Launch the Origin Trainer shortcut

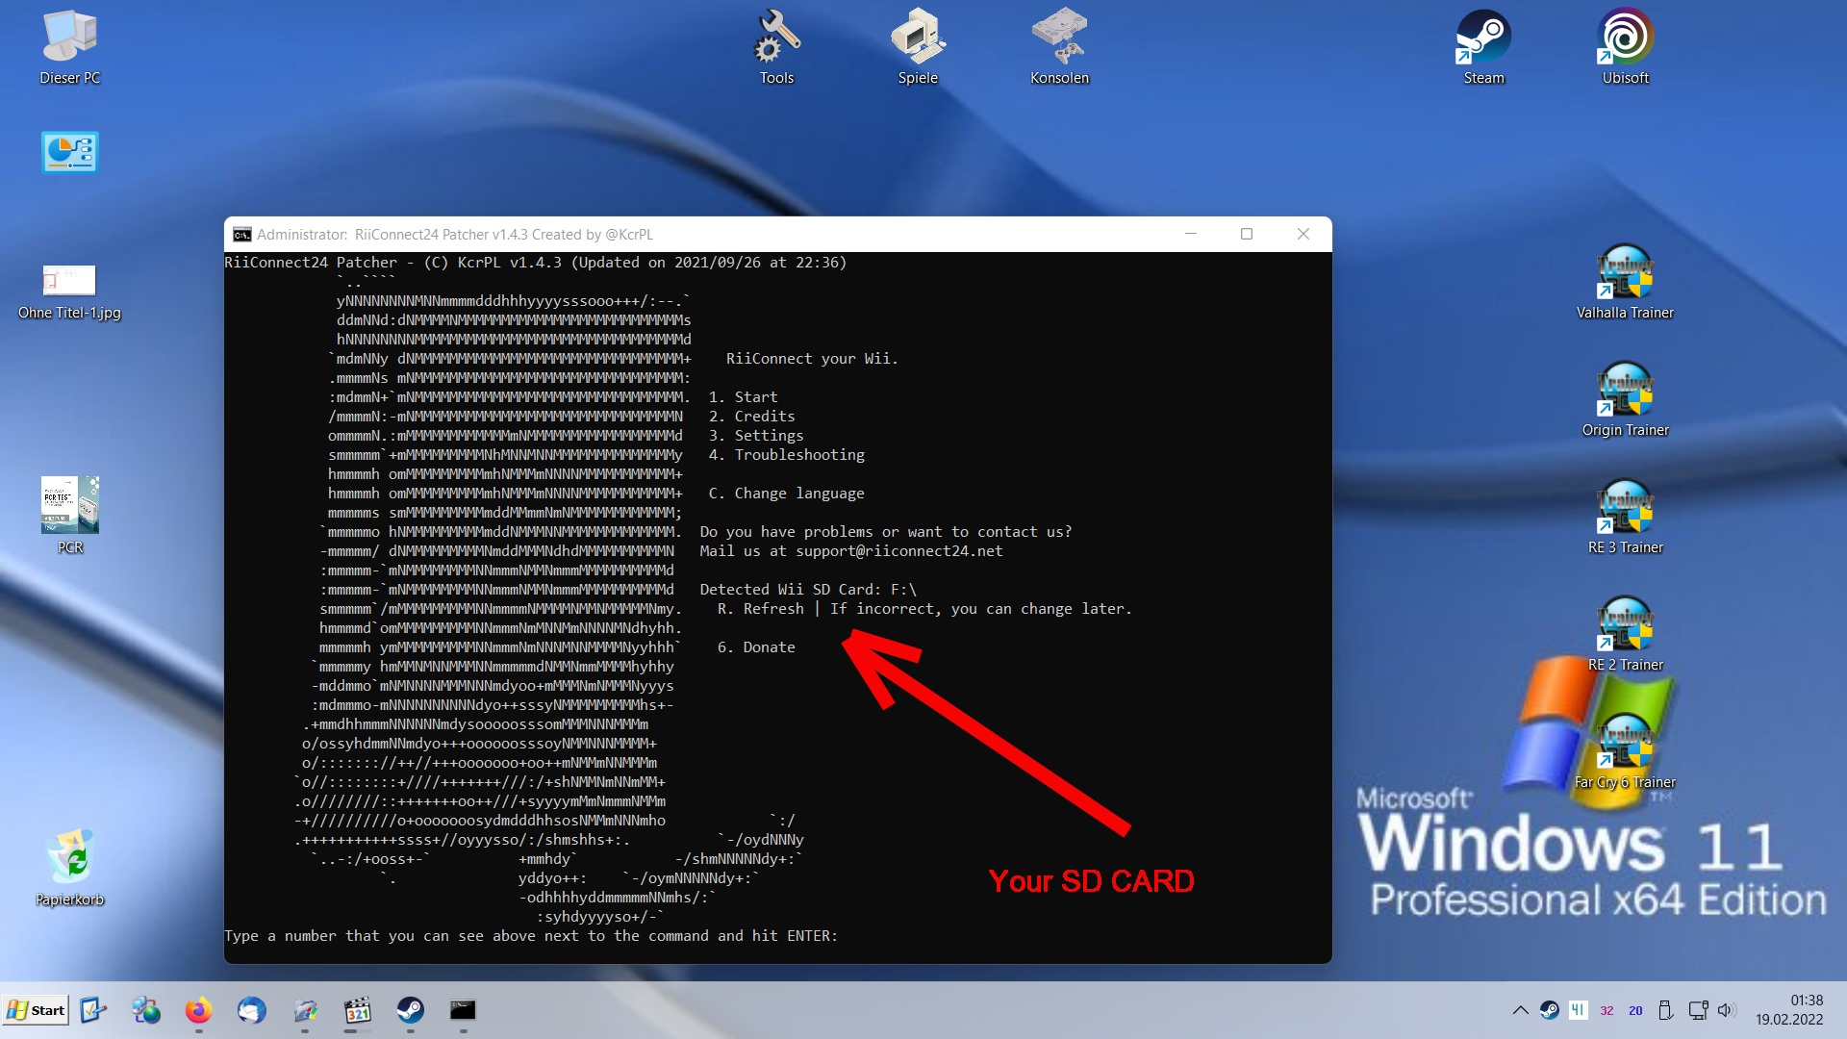click(1625, 400)
